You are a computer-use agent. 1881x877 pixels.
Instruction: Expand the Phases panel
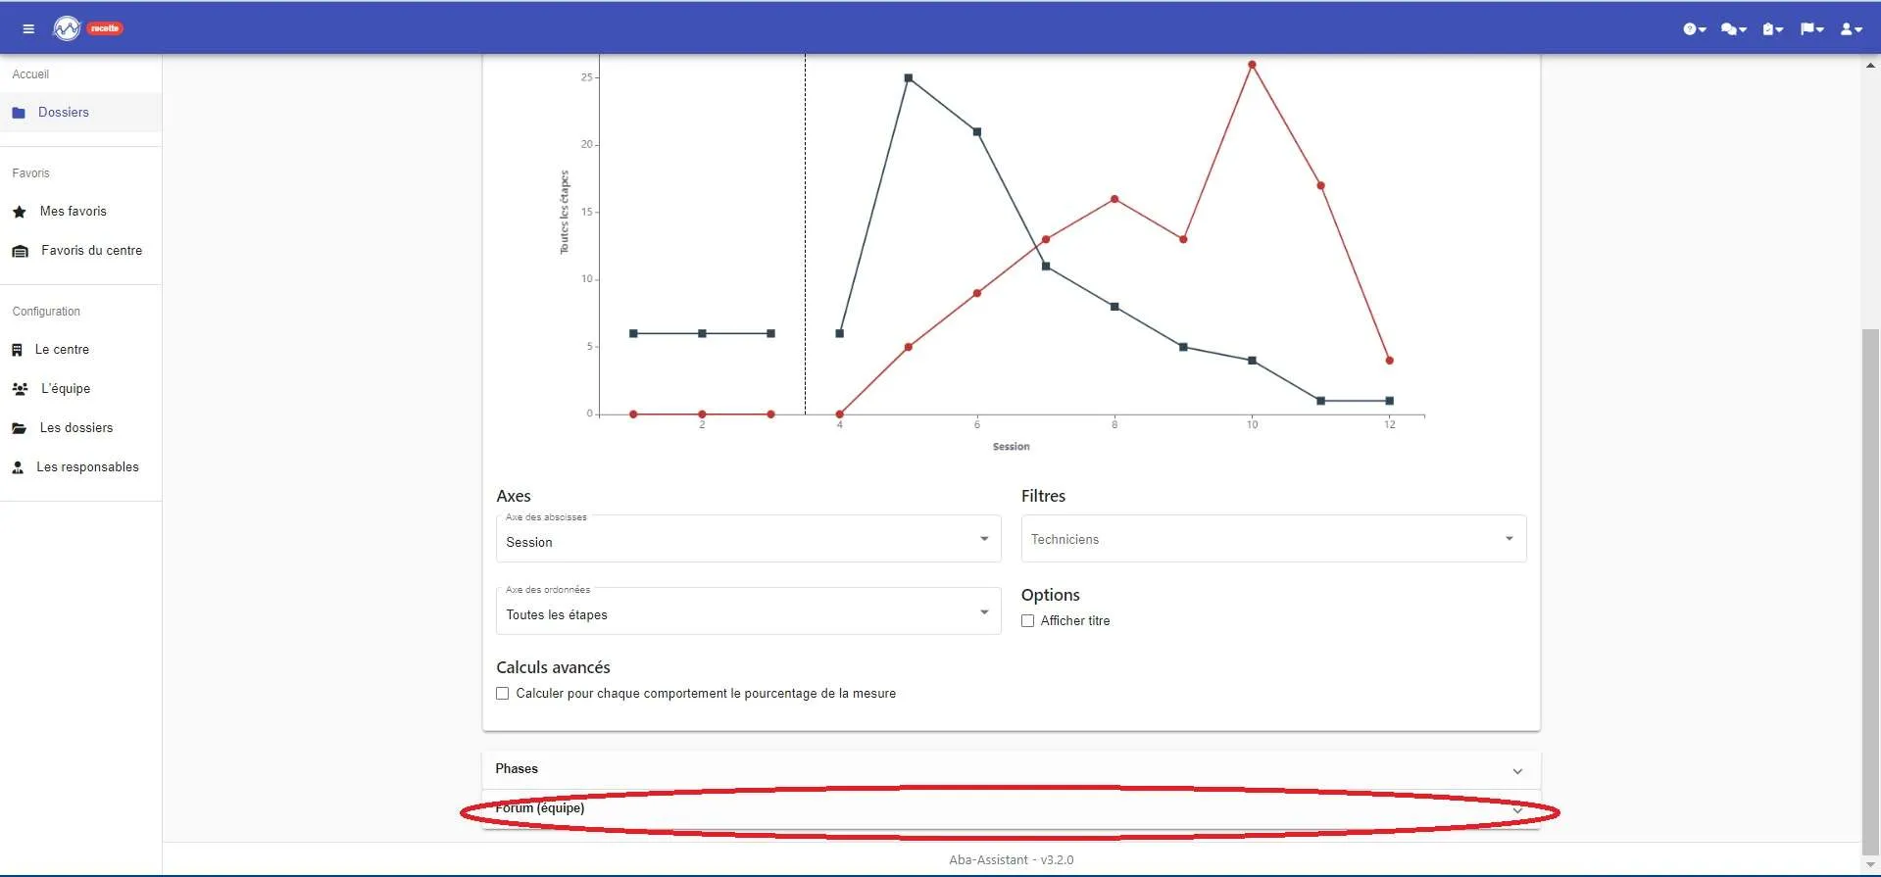point(1012,770)
